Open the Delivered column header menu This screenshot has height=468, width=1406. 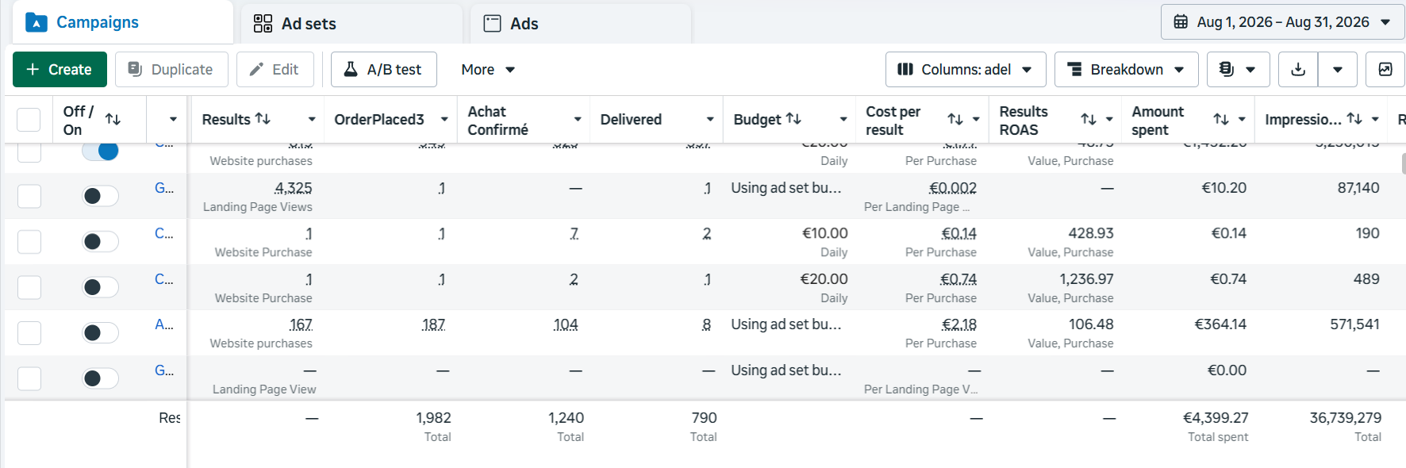[710, 120]
